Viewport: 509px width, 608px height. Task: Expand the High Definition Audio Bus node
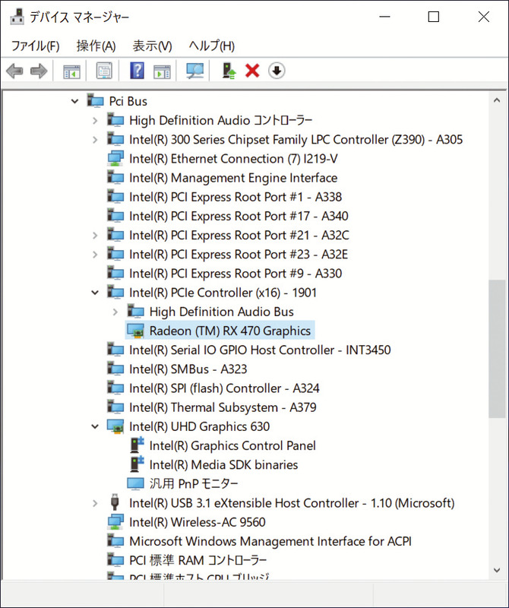[x=115, y=312]
